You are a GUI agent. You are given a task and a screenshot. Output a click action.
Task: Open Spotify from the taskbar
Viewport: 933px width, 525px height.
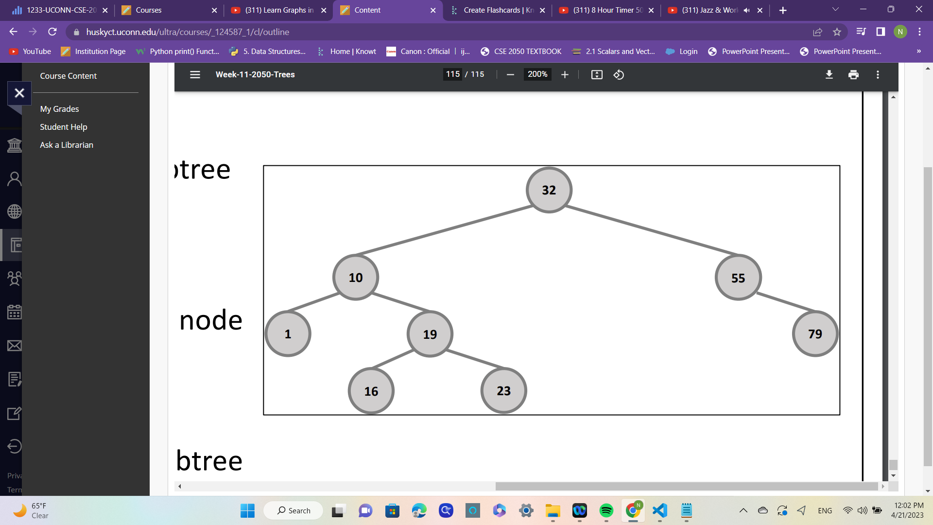(606, 510)
